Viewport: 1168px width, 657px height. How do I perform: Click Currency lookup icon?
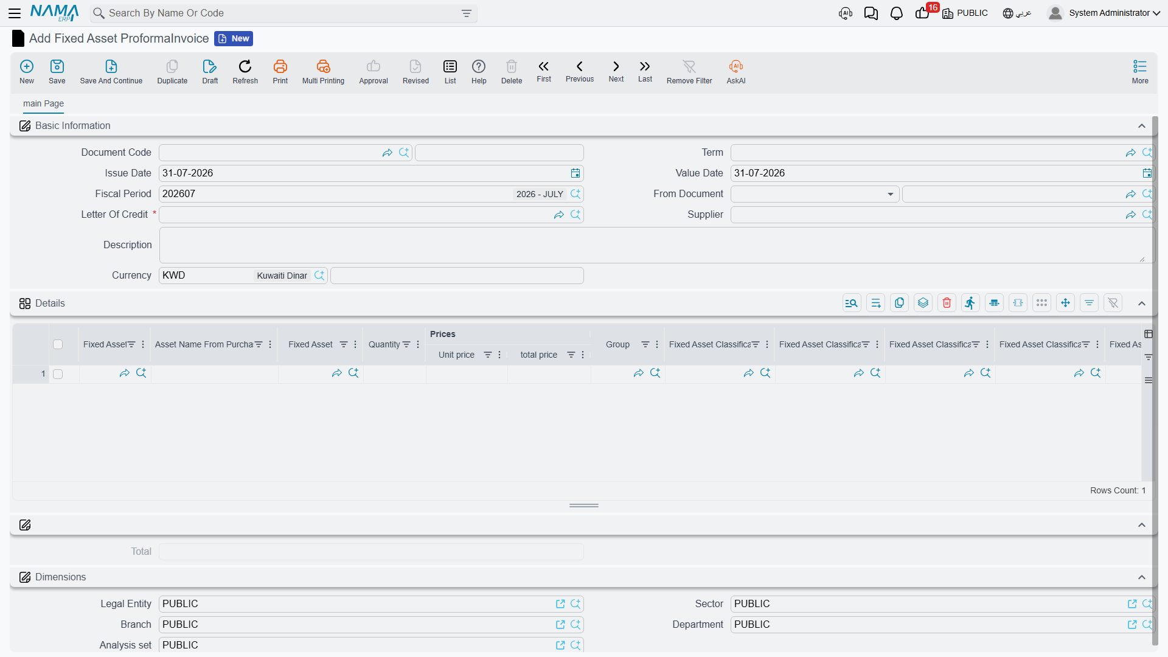coord(319,276)
